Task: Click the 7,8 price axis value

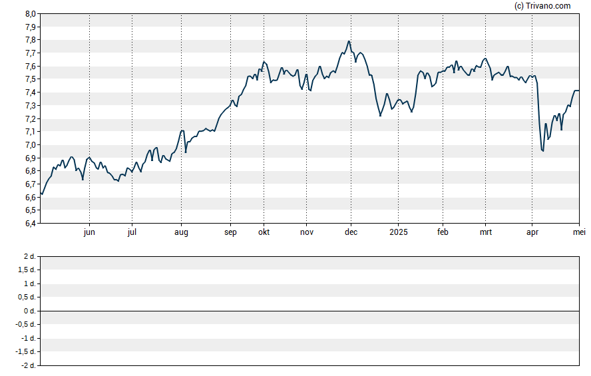Action: 31,40
